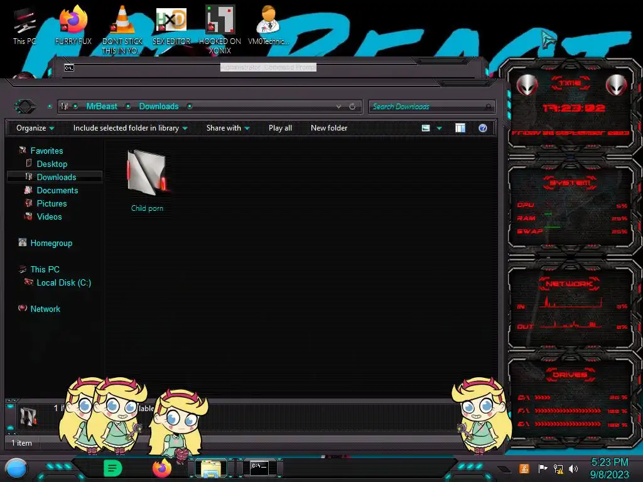Click the TIME gadget clock display
Viewport: 643px width, 482px height.
click(574, 108)
